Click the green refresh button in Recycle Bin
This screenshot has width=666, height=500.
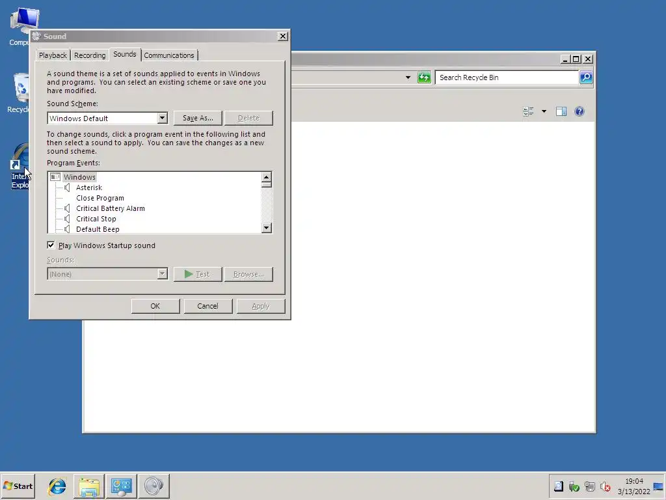(424, 77)
